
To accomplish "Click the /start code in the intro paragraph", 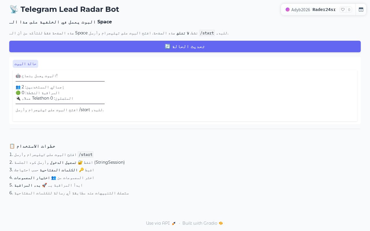I will 207,33.
